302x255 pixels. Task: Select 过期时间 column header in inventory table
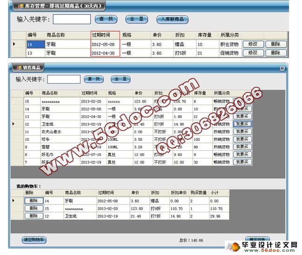105,35
